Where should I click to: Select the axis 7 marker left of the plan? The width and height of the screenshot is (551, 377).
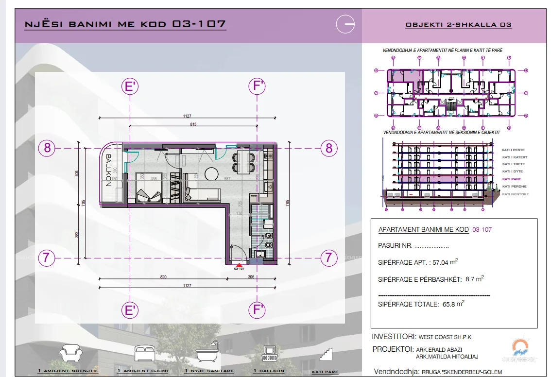coord(46,257)
